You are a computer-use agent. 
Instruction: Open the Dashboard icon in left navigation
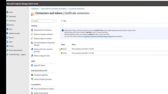click(7, 16)
